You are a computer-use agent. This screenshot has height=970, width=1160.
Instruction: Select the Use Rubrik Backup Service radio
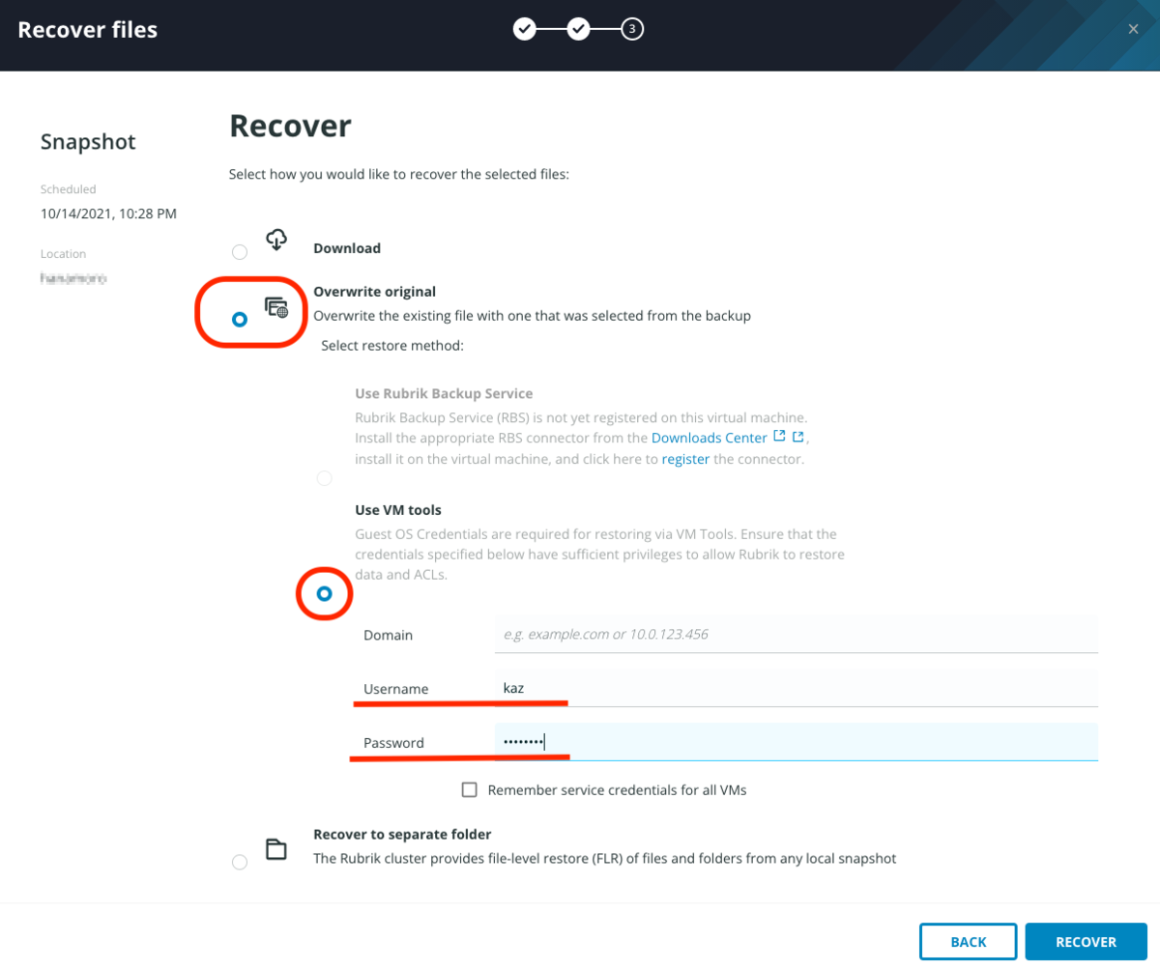(325, 478)
